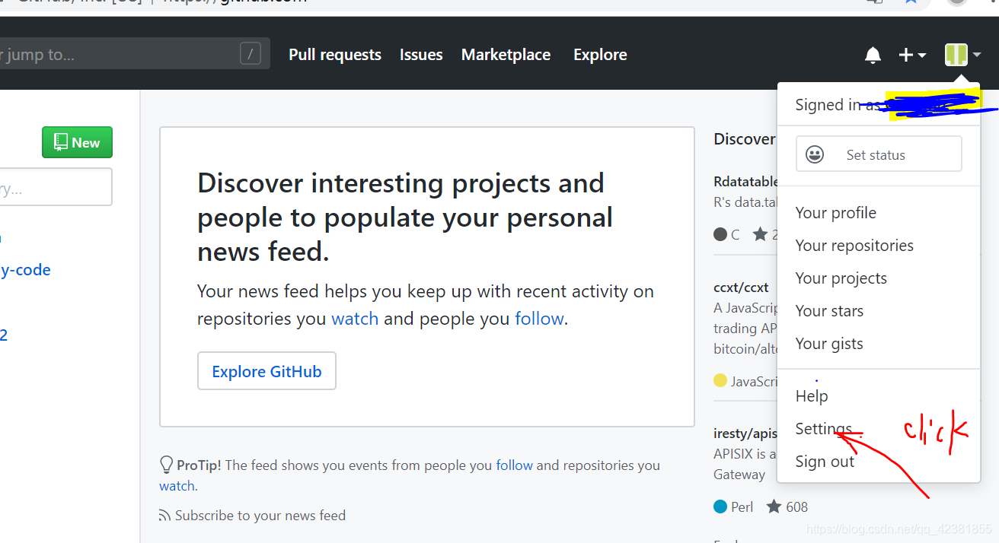Open the iresty/apisix repository link
Image resolution: width=999 pixels, height=543 pixels.
coord(745,433)
